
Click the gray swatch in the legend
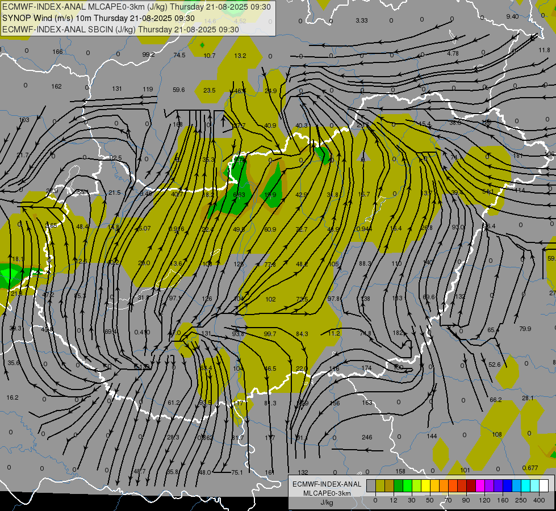point(371,485)
